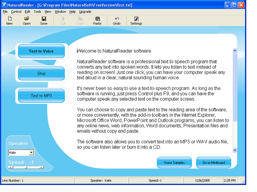Click paragraph starting 'It's never been so easy'
The height and width of the screenshot is (192, 257).
(149, 94)
